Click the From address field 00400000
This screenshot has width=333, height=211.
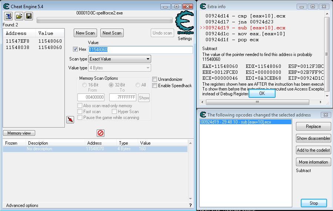pyautogui.click(x=91, y=97)
